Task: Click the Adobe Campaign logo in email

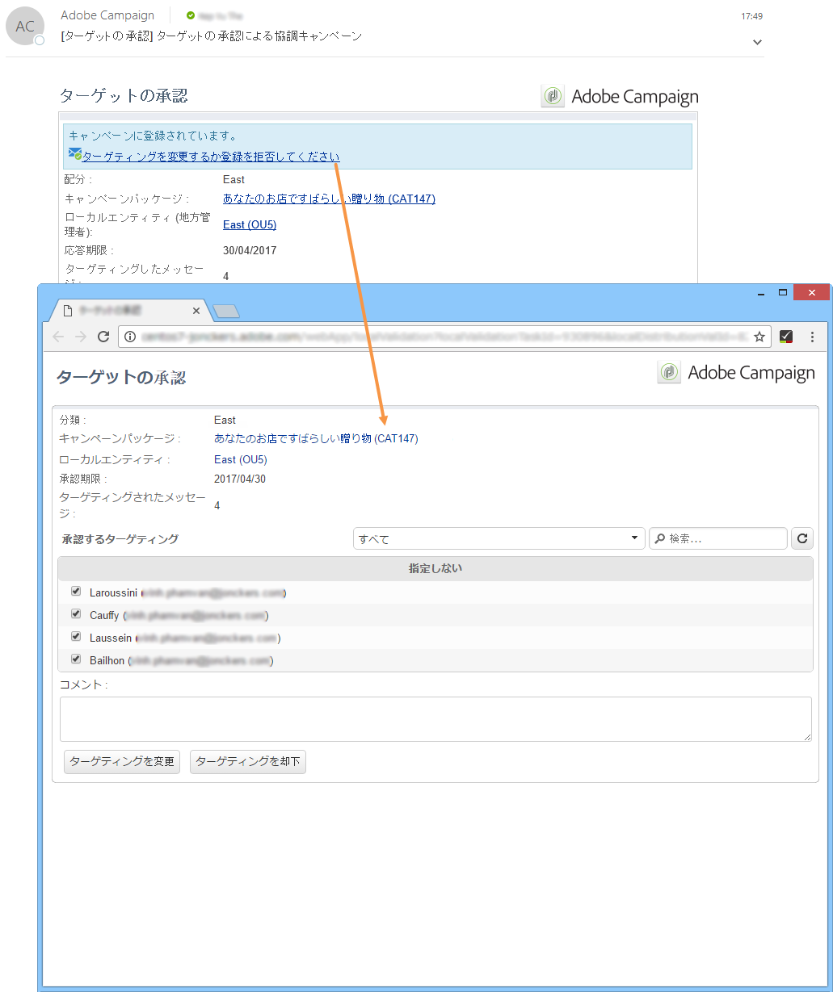Action: coord(620,96)
